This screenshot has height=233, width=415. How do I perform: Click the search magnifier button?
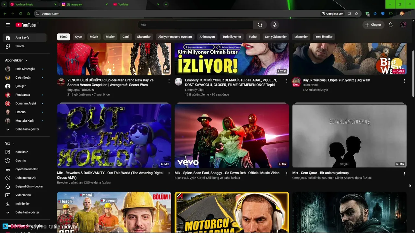point(260,25)
